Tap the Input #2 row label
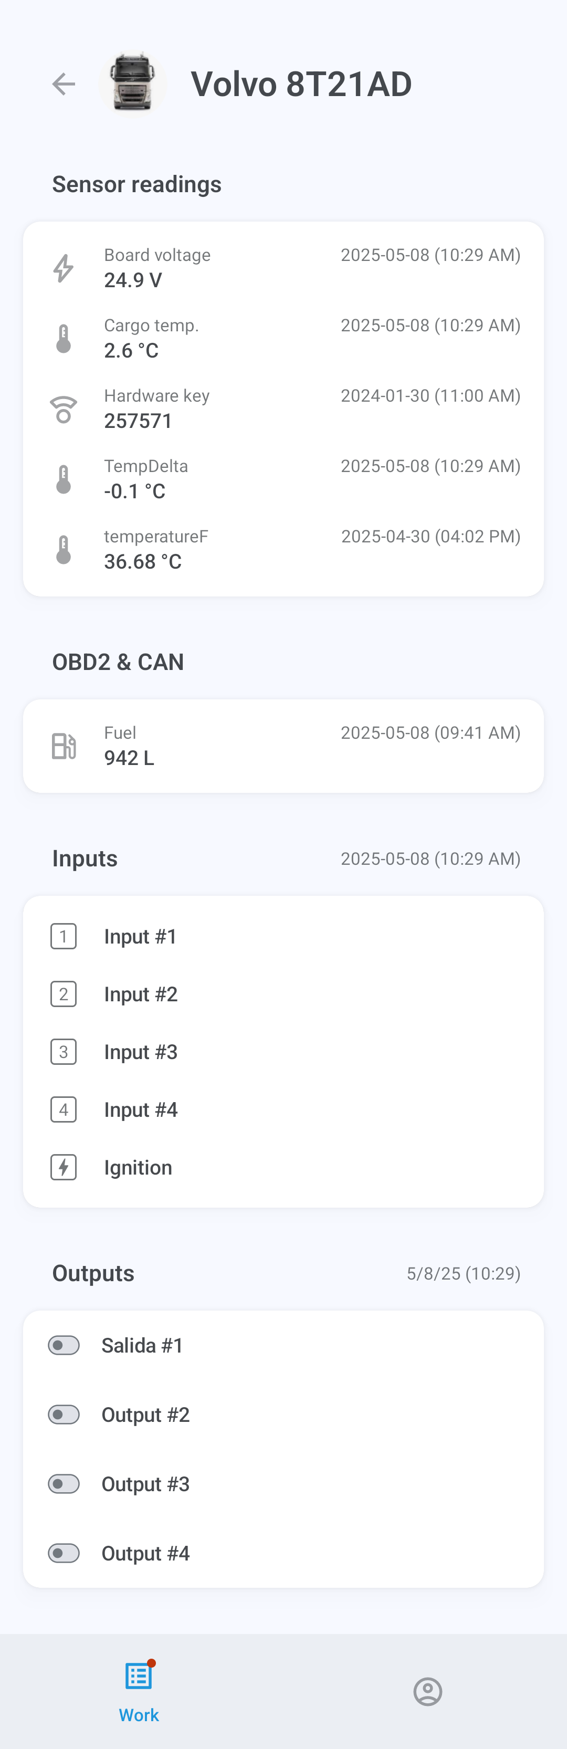This screenshot has height=1749, width=567. point(141,994)
